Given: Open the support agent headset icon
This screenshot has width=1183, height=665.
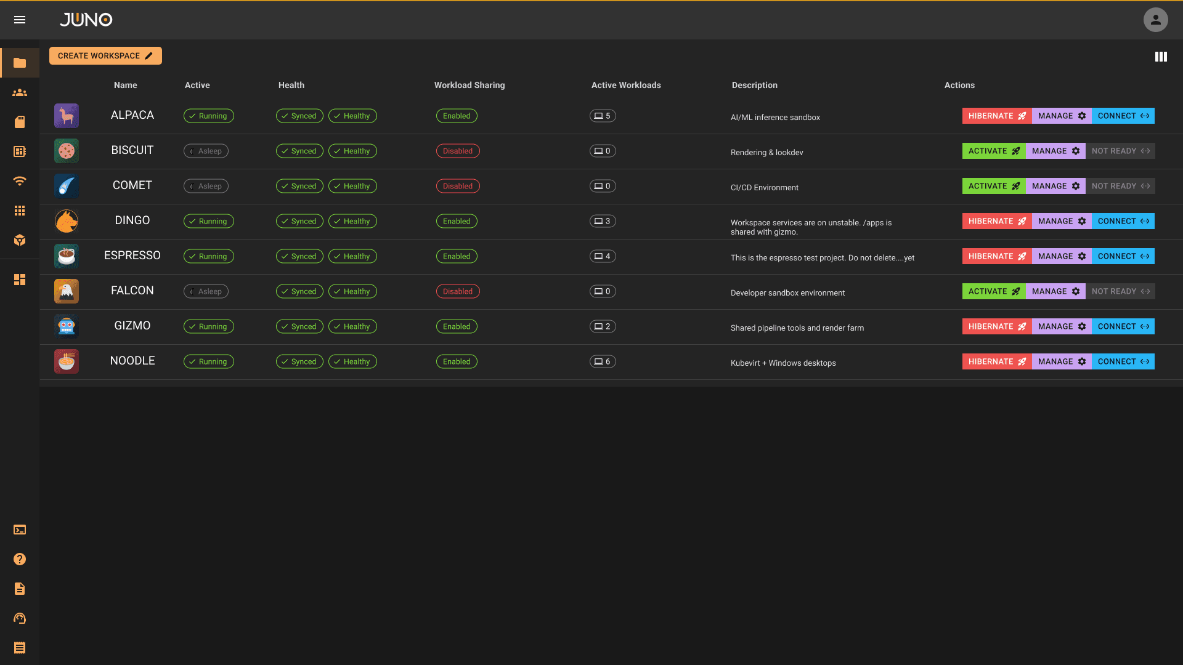Looking at the screenshot, I should 20,618.
